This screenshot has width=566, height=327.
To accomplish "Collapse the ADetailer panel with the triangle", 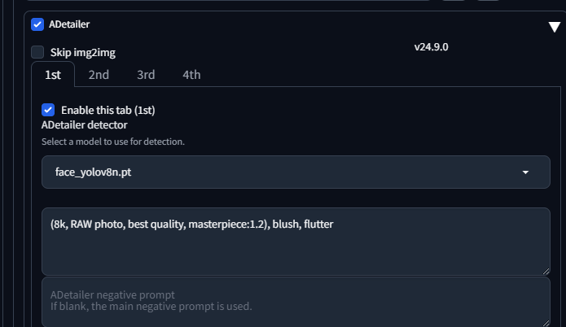I will [x=554, y=27].
